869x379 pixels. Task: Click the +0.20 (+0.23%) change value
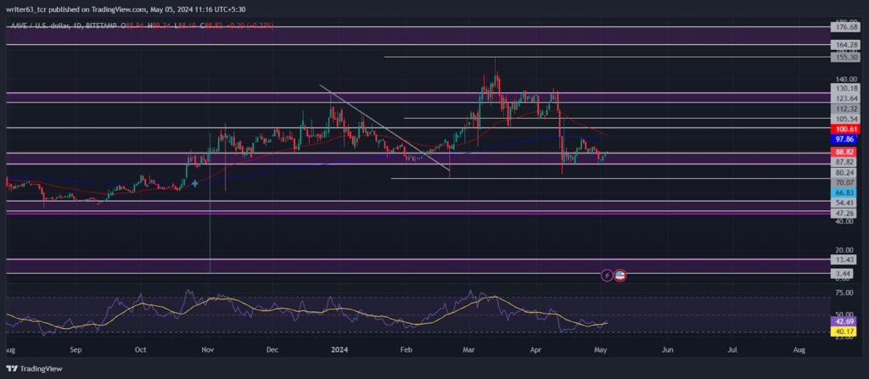tap(250, 25)
